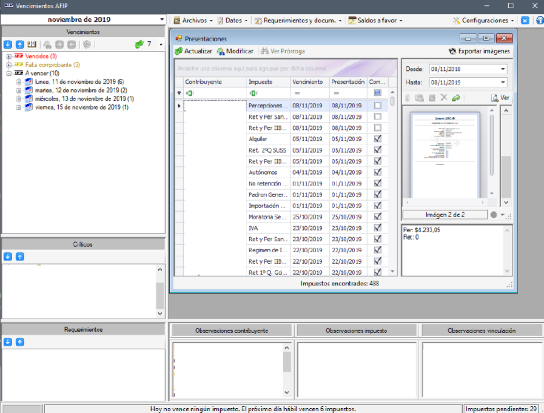This screenshot has height=413, width=544.
Task: Toggle the checkbox on the Autónomos row
Action: pyautogui.click(x=378, y=172)
